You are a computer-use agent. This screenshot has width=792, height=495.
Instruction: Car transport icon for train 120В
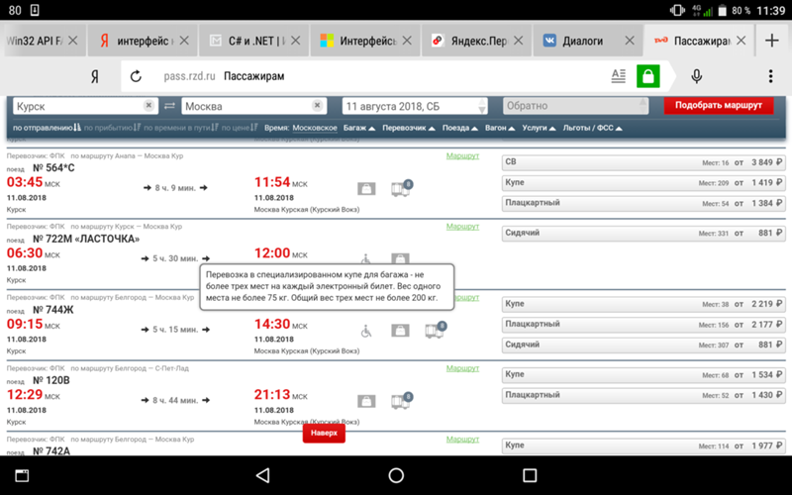click(402, 401)
